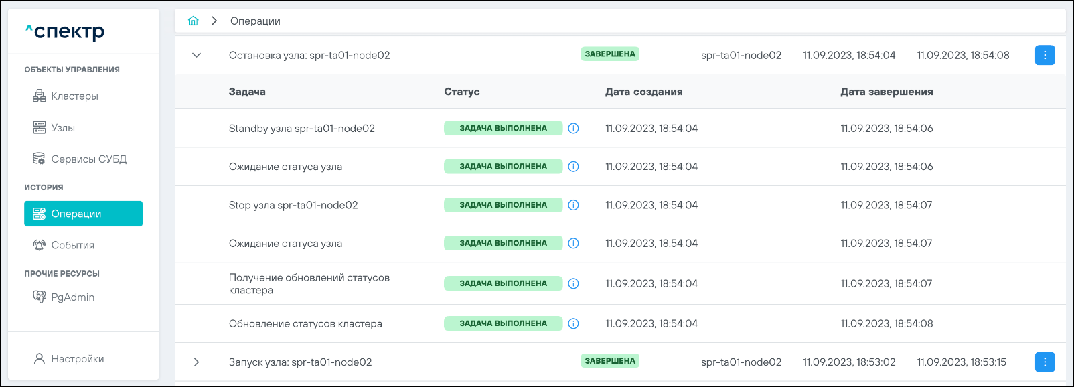Click Операции breadcrumb text
The image size is (1074, 387).
coord(255,21)
